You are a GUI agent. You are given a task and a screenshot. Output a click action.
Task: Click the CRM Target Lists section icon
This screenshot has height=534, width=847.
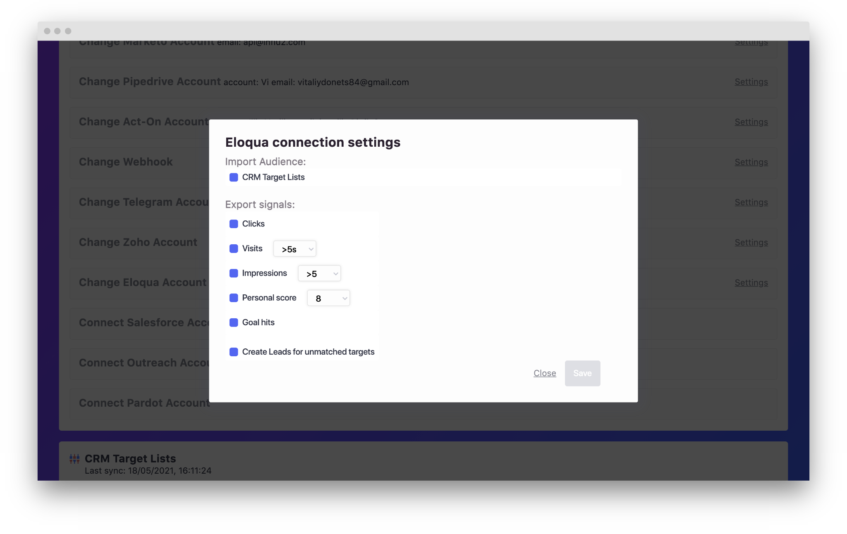pyautogui.click(x=74, y=459)
